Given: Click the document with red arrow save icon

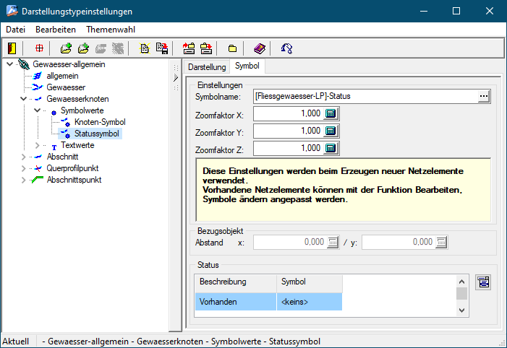Looking at the screenshot, I should 162,48.
